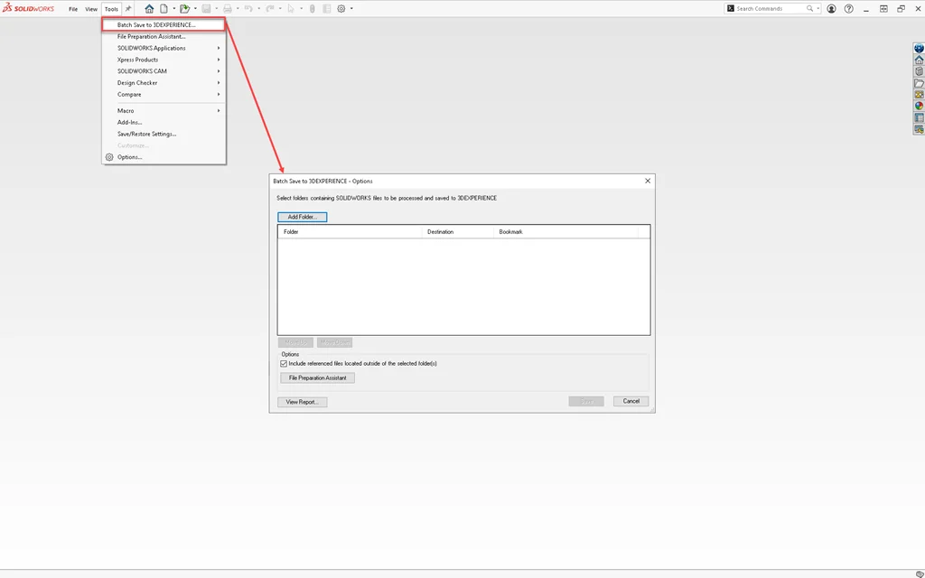Select Batch Save to 3DEXPERIENCE menu item
Screen dimensions: 925x578
point(156,24)
